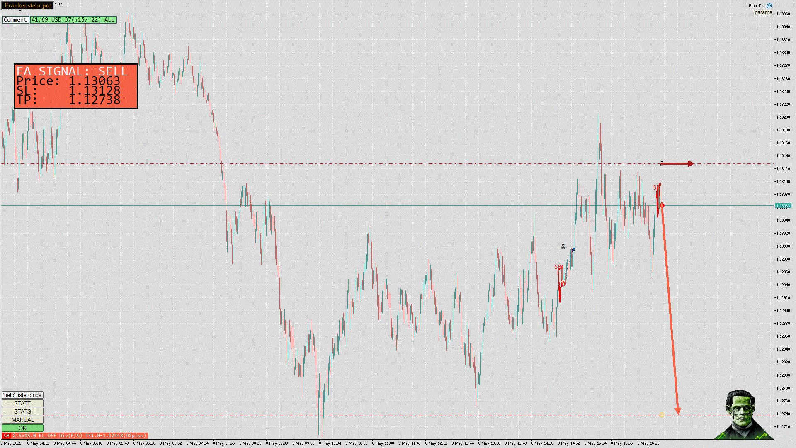
Task: Click the 8 May 16:28 time label
Action: point(648,443)
